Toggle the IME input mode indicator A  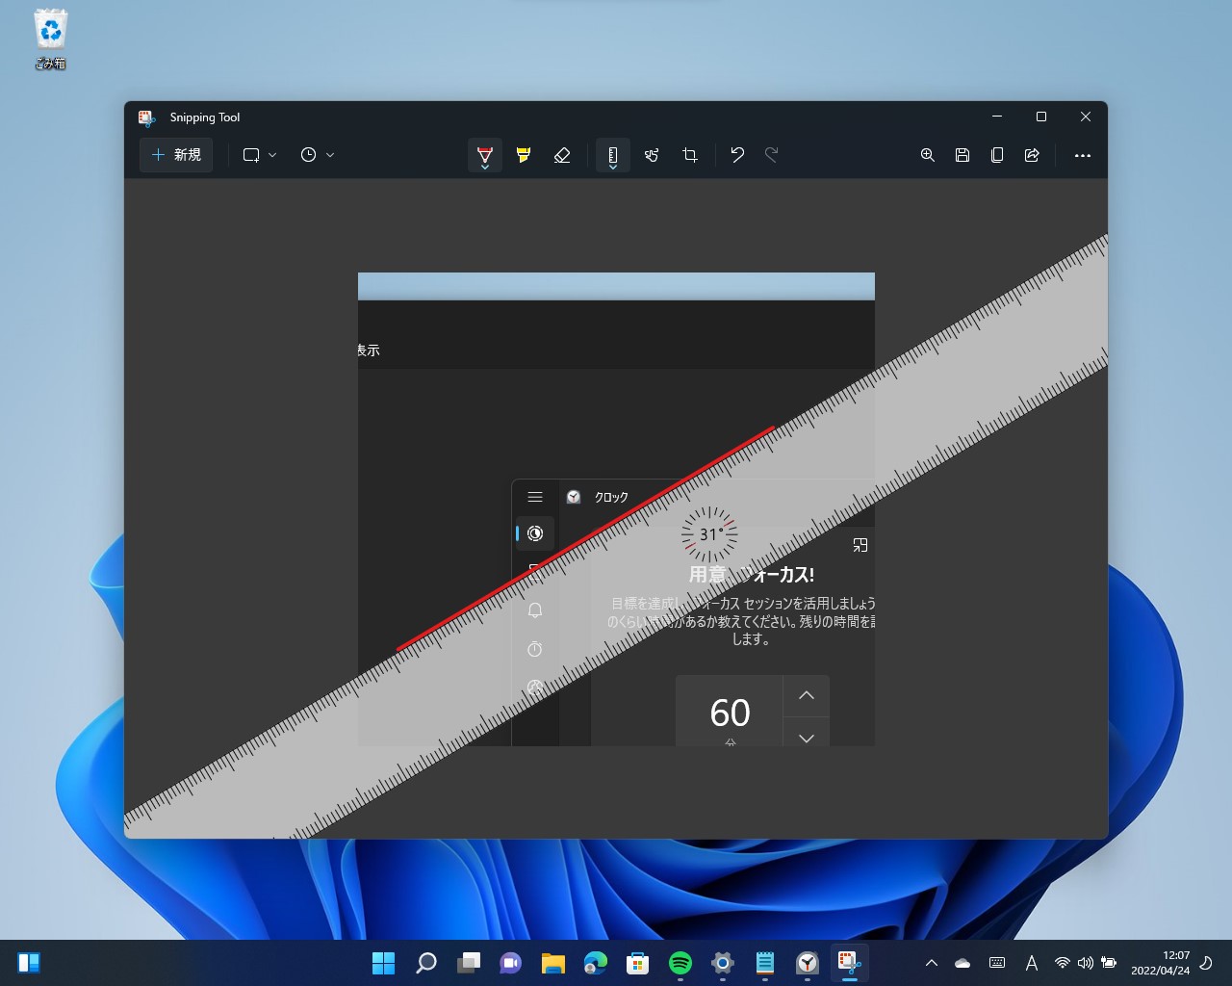[1032, 963]
